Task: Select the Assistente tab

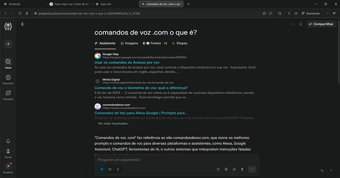Action: (x=105, y=43)
